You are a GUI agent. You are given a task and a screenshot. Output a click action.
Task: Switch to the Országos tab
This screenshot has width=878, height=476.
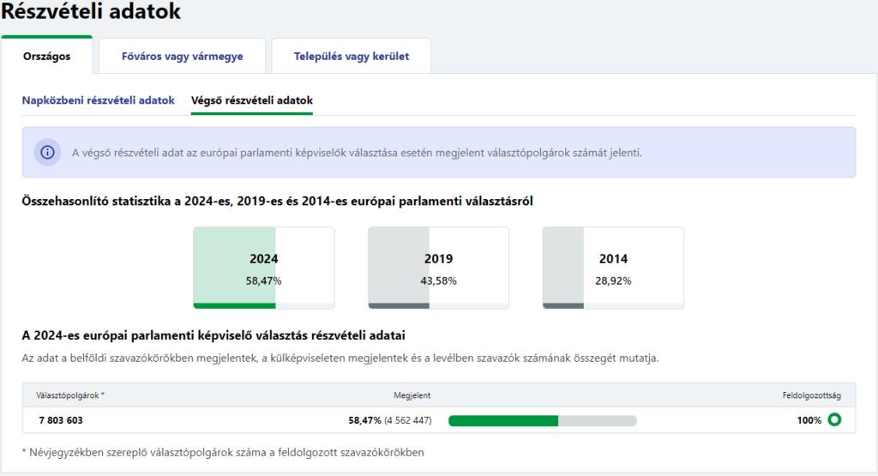point(47,57)
